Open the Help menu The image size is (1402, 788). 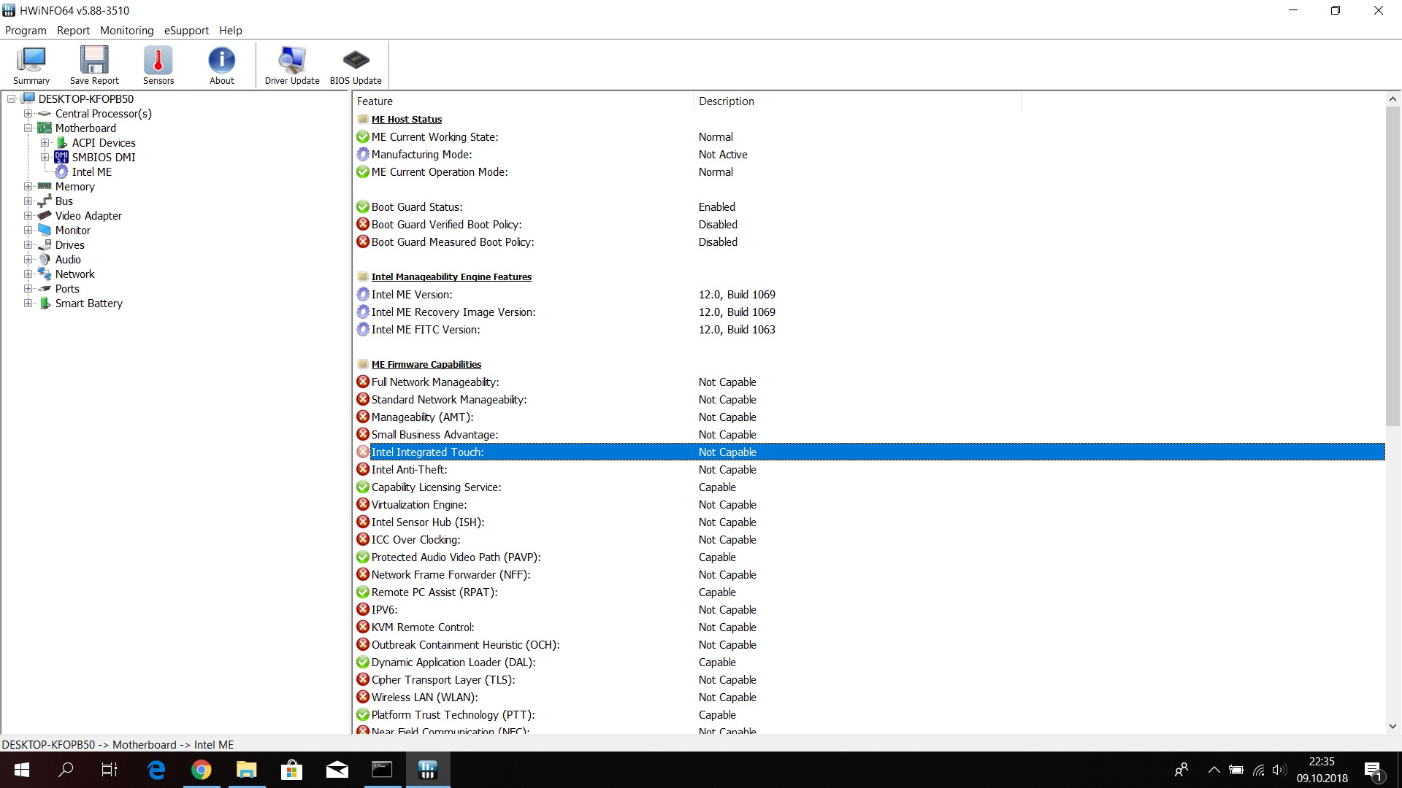coord(231,31)
